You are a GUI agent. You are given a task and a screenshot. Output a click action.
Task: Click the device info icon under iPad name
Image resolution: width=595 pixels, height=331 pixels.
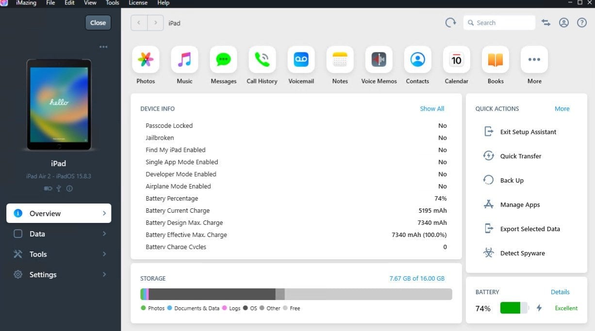click(x=69, y=189)
